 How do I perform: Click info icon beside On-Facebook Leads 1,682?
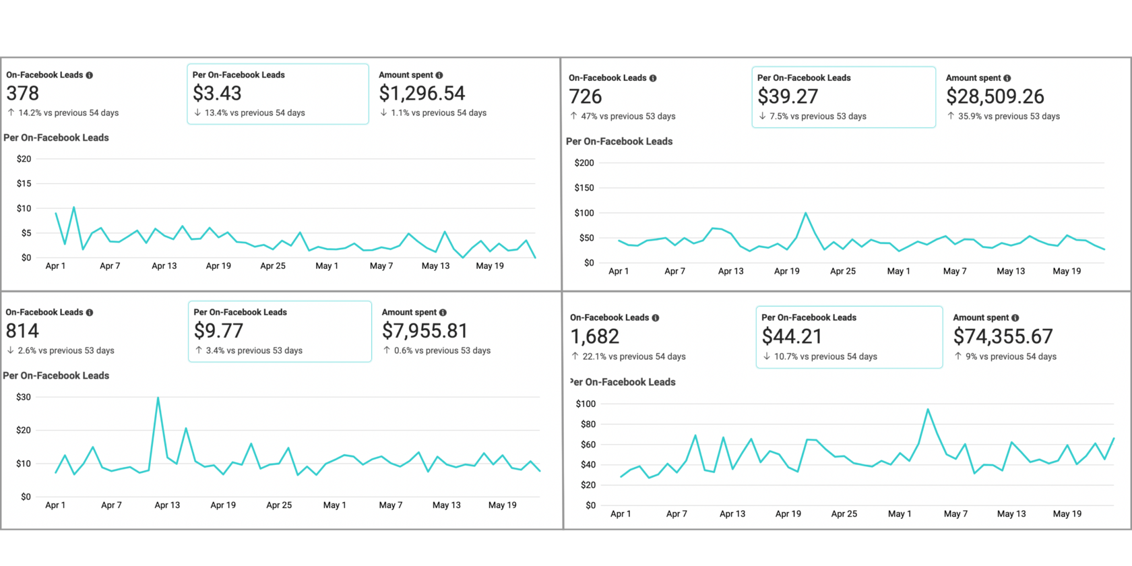point(656,318)
